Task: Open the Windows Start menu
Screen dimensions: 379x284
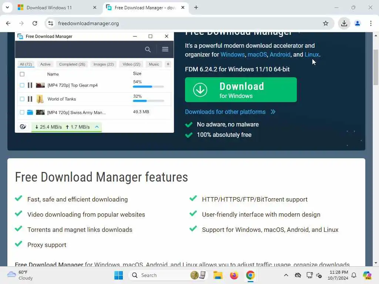Action: coord(118,275)
